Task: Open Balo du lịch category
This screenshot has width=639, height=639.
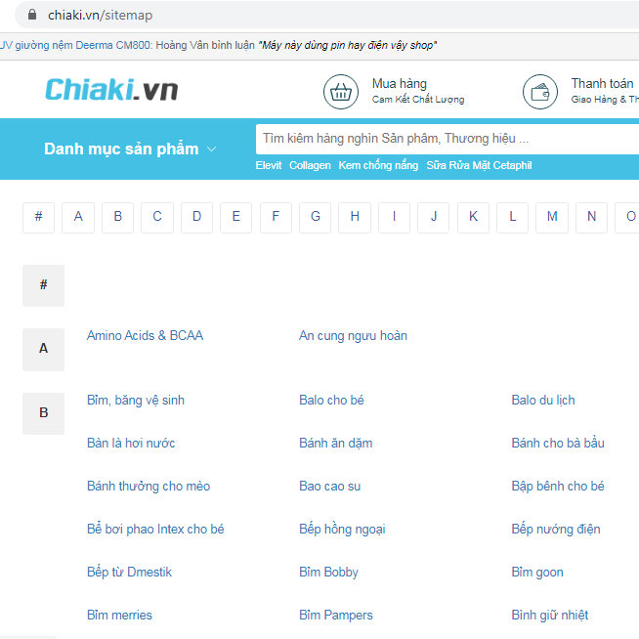Action: point(543,400)
